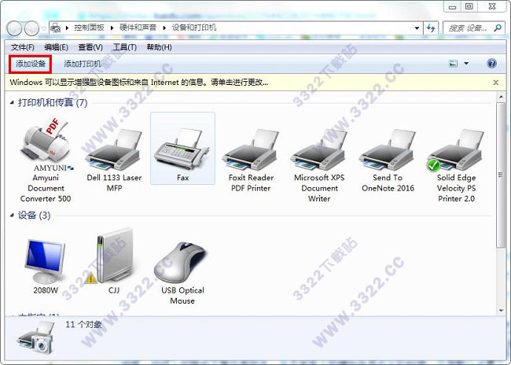
Task: Open the view options dropdown arrow
Action: coord(466,63)
